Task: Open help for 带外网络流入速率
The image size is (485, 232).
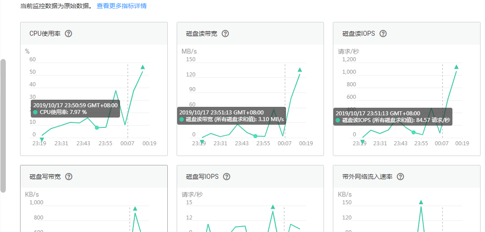Action: 400,177
